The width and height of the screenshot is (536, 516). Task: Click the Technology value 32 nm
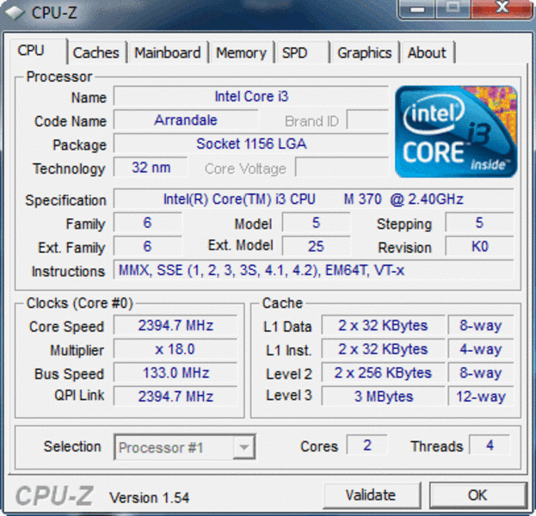151,168
